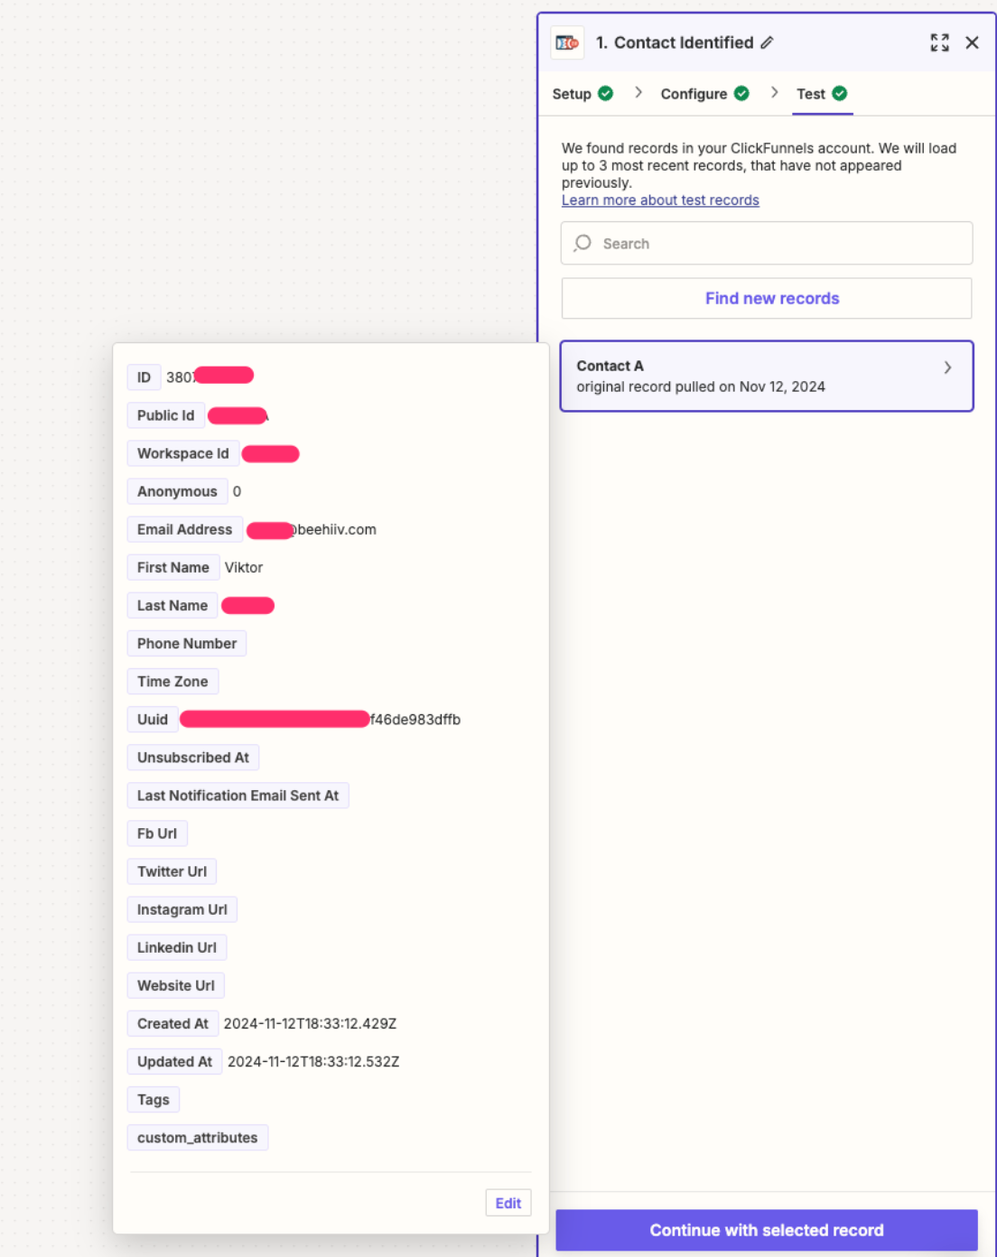Viewport: 997px width, 1257px height.
Task: Click into the Search records field
Action: (x=777, y=244)
